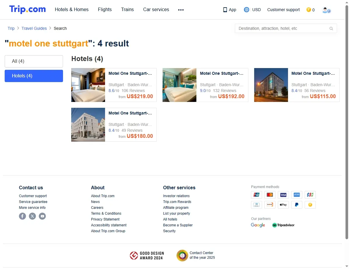Select the All (4) filter tab

[x=34, y=61]
